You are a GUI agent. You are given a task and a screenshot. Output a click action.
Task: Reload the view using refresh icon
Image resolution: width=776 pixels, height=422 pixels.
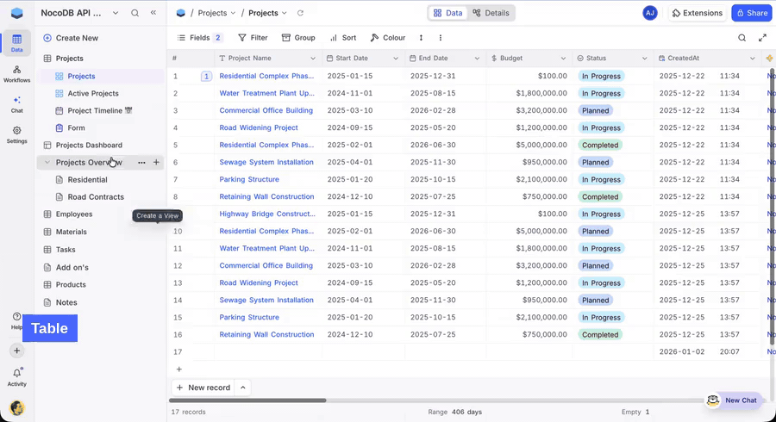pos(300,13)
